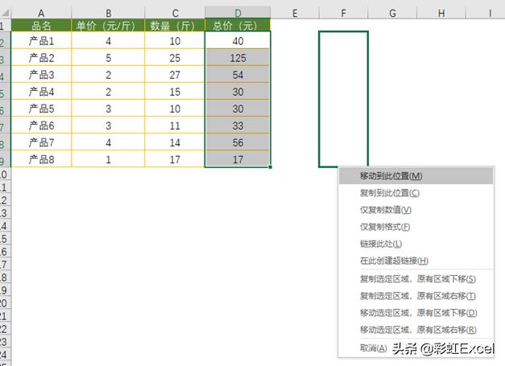Select column F header

point(343,13)
